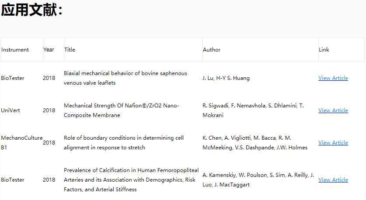The height and width of the screenshot is (200, 366).
Task: Click the Author column header
Action: (212, 50)
